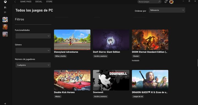Open the Cualquiera player count dropdown

click(33, 65)
